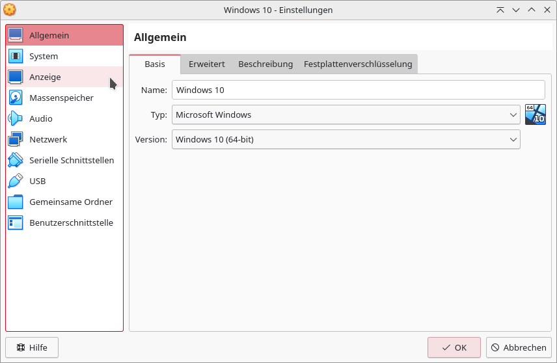Switch to the Basis tab

155,64
